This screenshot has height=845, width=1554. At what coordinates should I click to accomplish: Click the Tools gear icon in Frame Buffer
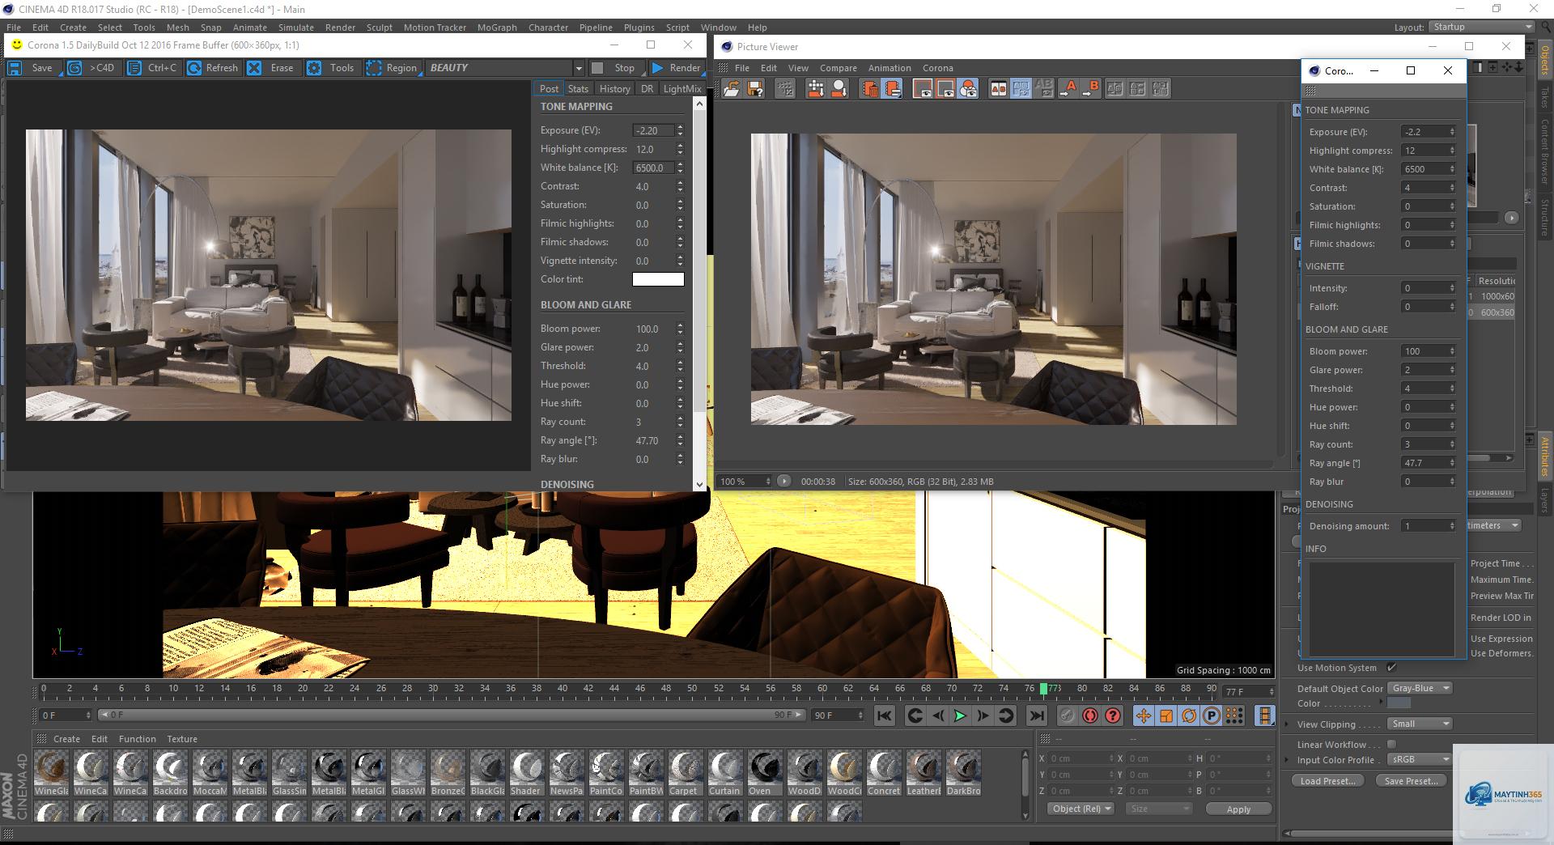point(314,68)
